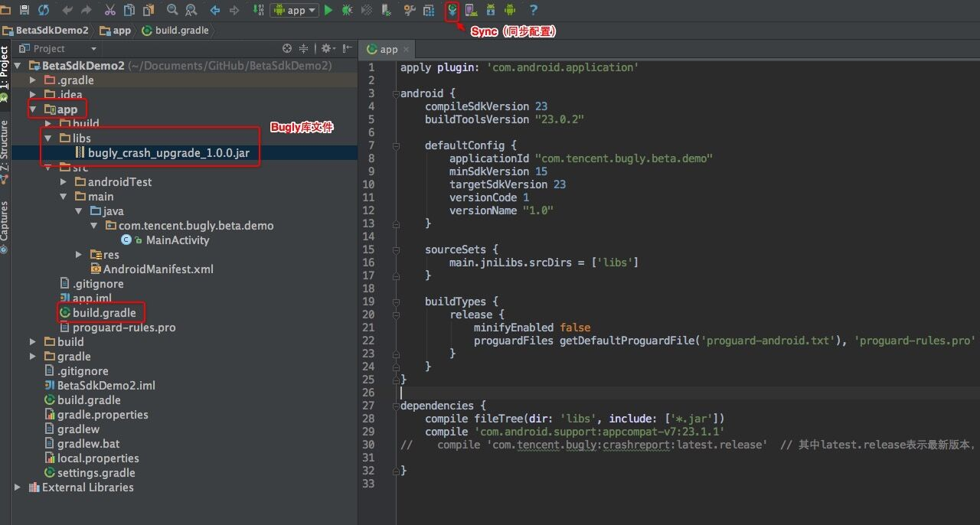Click the Scroll from Source target icon
This screenshot has height=525, width=980.
(287, 48)
